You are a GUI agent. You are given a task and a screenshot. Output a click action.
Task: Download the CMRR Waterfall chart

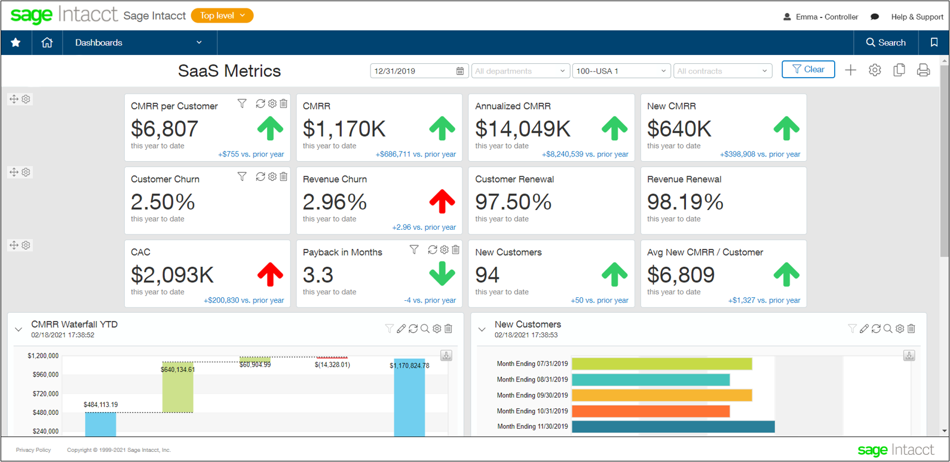tap(446, 356)
